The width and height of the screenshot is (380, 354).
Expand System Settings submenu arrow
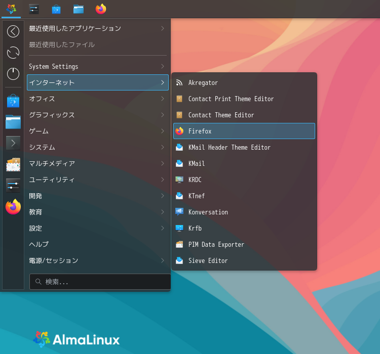[163, 66]
